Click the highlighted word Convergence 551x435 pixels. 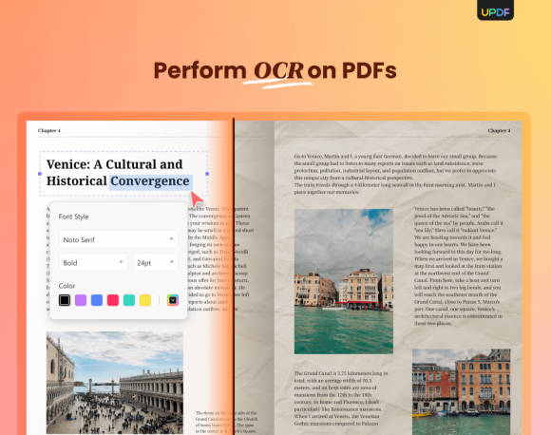click(150, 181)
